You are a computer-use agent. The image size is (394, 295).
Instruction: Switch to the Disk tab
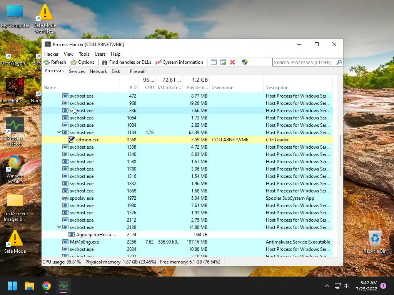116,71
